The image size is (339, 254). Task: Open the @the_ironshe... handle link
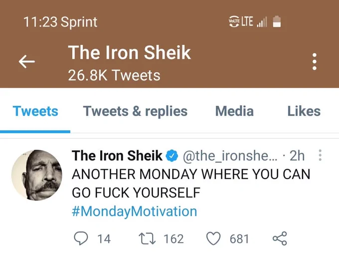[x=230, y=156]
